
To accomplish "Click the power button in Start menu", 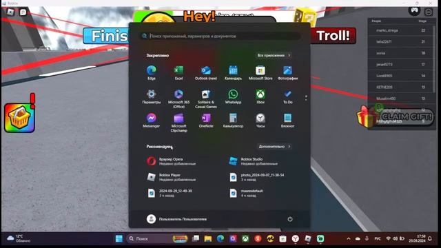I will [290, 219].
